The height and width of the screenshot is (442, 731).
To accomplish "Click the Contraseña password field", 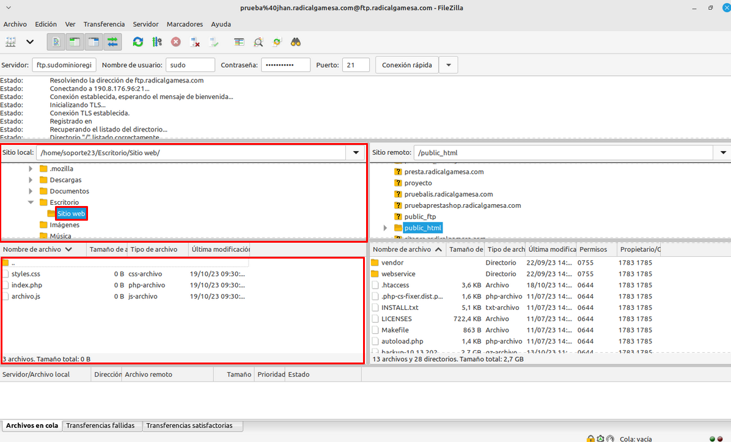I will [x=286, y=65].
